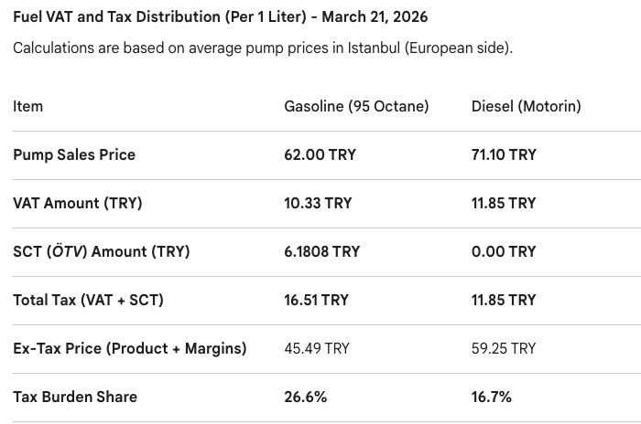Click the "Total Tax (VAT + SCT)" row label
Viewport: 641px width, 424px height.
[89, 300]
